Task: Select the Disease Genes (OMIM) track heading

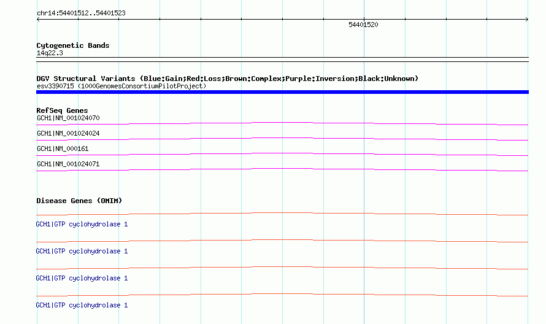Action: (79, 201)
